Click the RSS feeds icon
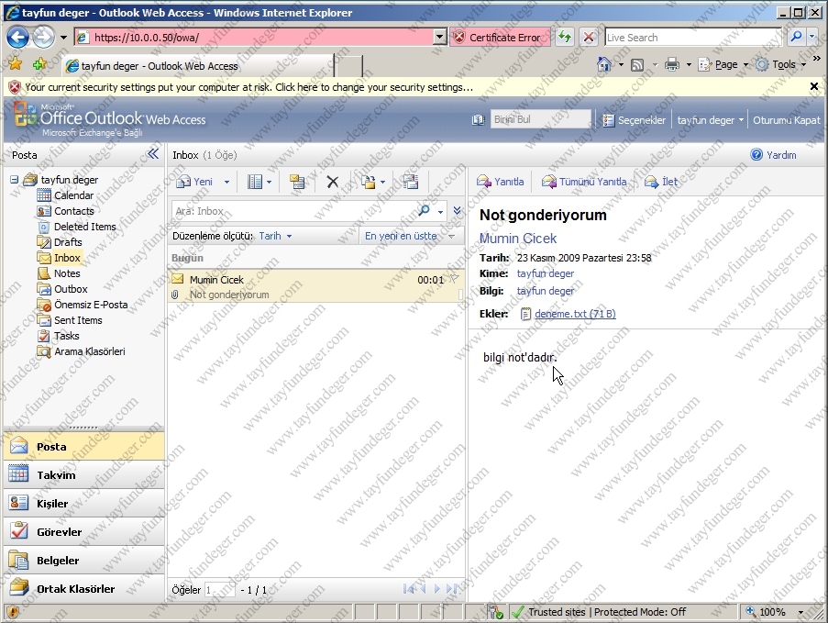This screenshot has width=828, height=623. 637,65
